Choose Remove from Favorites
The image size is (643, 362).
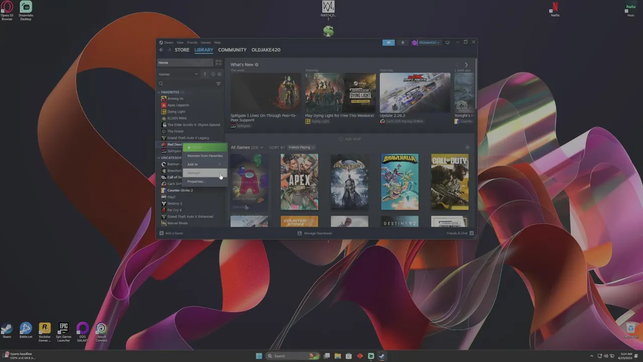pyautogui.click(x=204, y=156)
